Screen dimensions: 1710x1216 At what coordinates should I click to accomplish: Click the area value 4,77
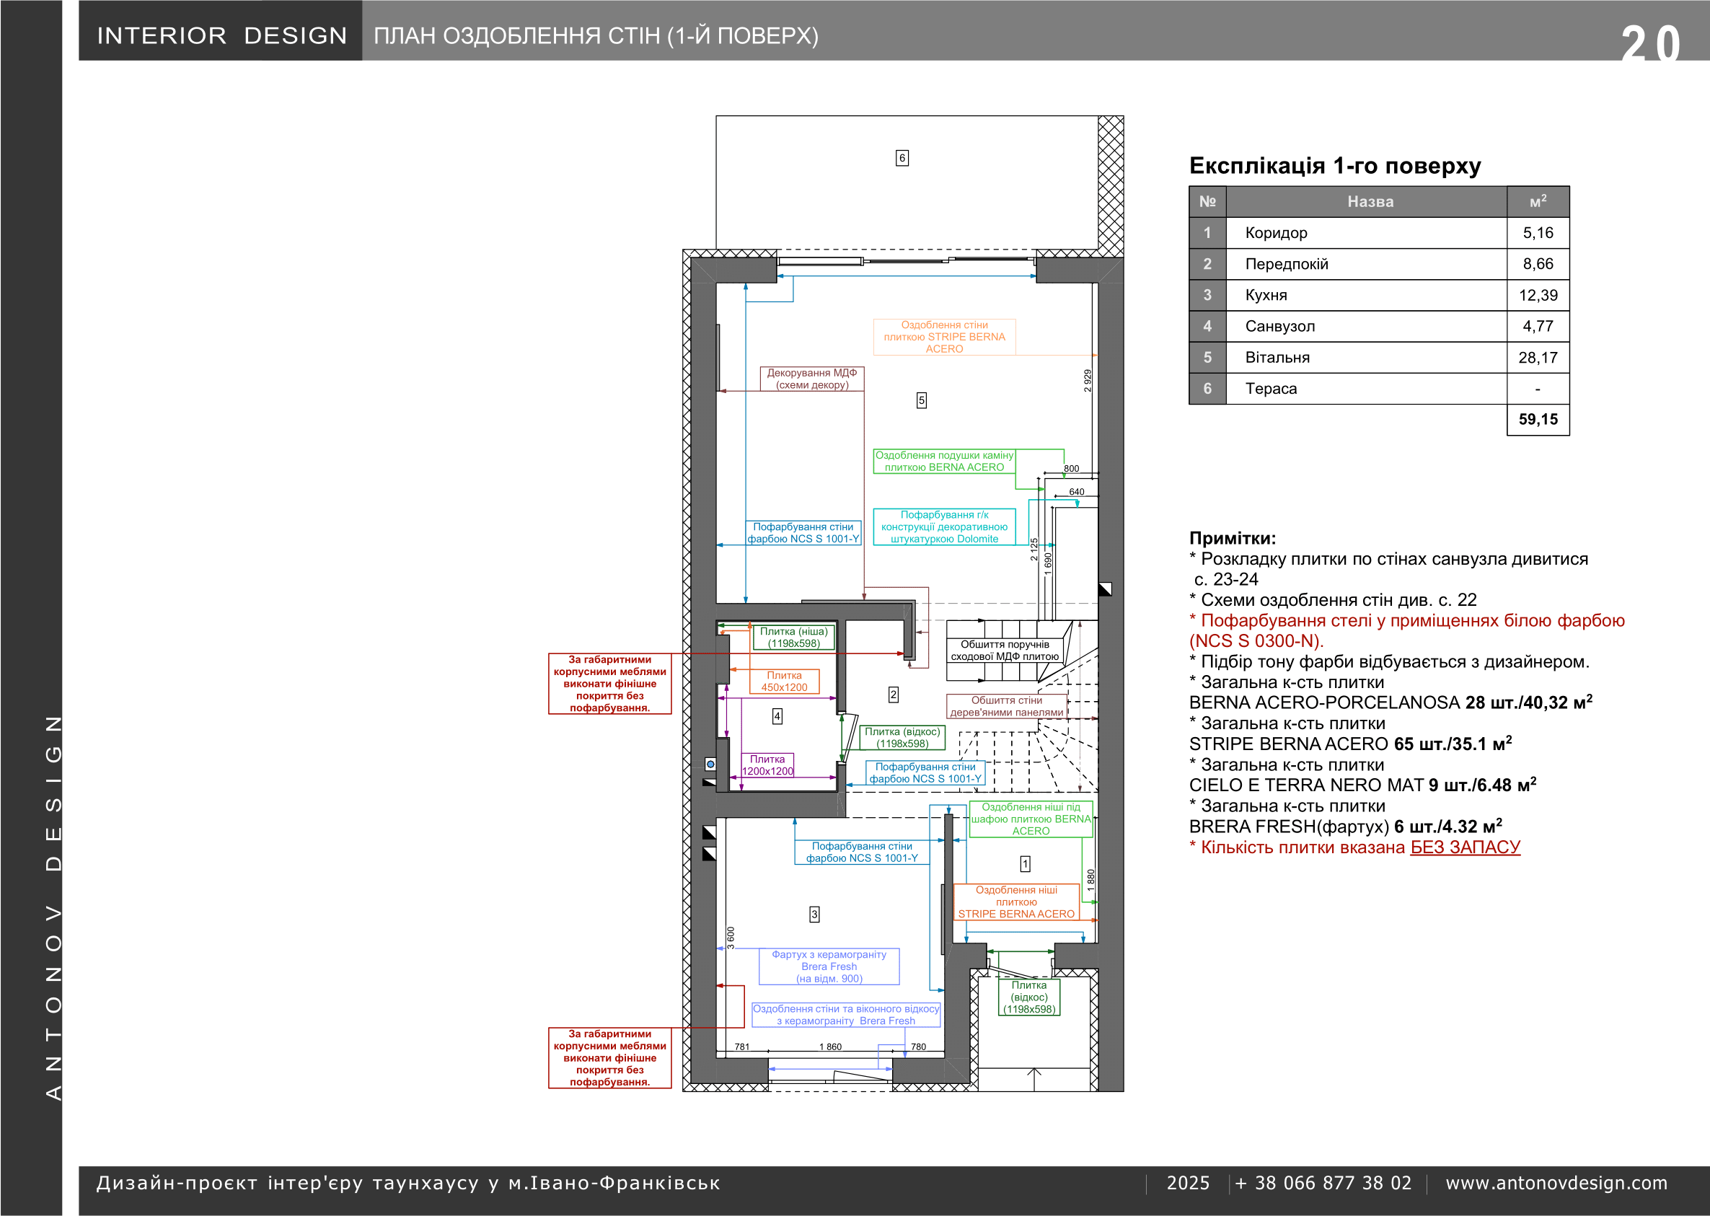pos(1538,327)
